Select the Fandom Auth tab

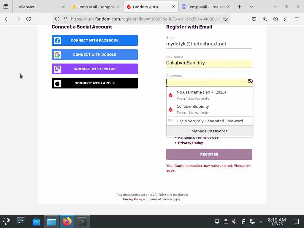point(151,7)
